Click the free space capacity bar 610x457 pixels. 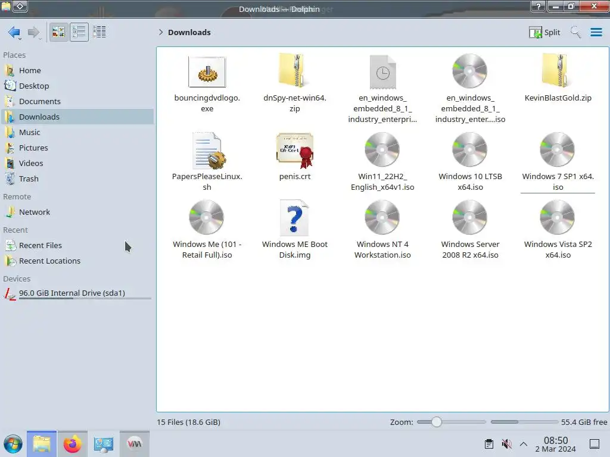(524, 422)
